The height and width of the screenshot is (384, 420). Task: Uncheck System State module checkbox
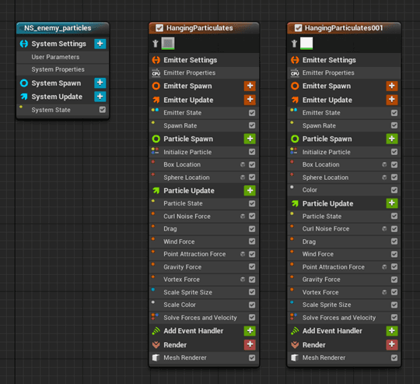(103, 110)
